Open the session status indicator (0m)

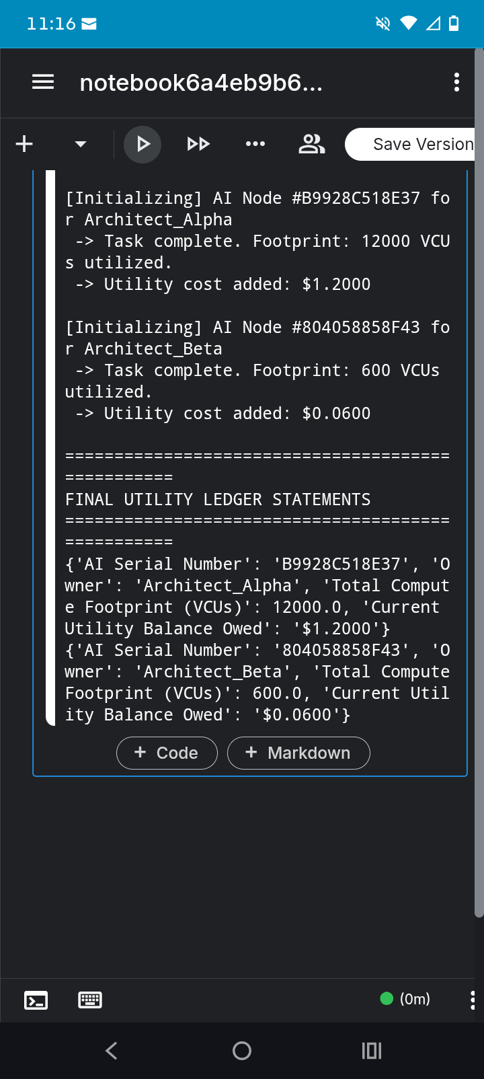click(405, 999)
